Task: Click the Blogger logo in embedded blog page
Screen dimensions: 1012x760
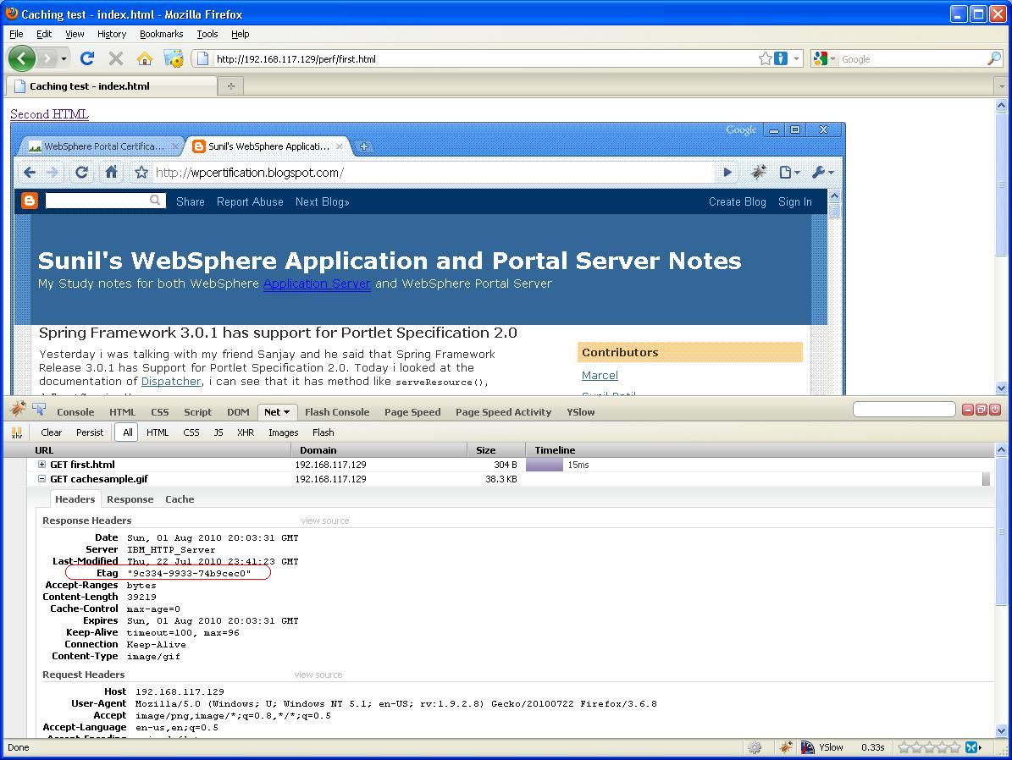Action: click(30, 201)
